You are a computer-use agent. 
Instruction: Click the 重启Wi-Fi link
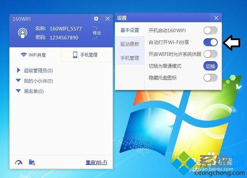[x=96, y=162]
